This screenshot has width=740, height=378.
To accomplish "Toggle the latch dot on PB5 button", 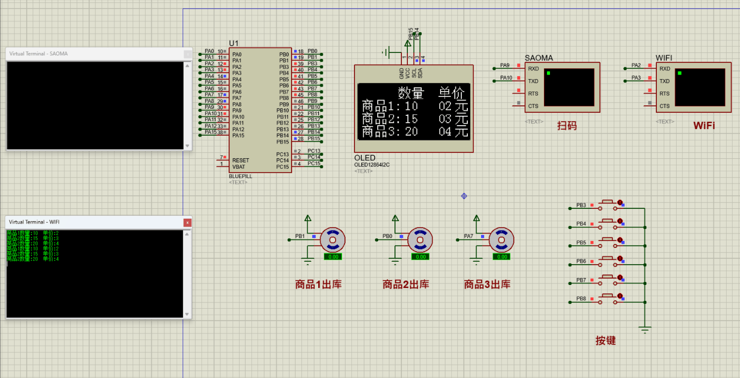I will 620,240.
